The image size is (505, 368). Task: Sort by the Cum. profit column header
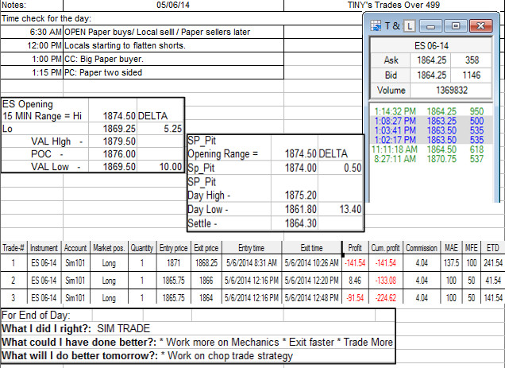tap(386, 248)
